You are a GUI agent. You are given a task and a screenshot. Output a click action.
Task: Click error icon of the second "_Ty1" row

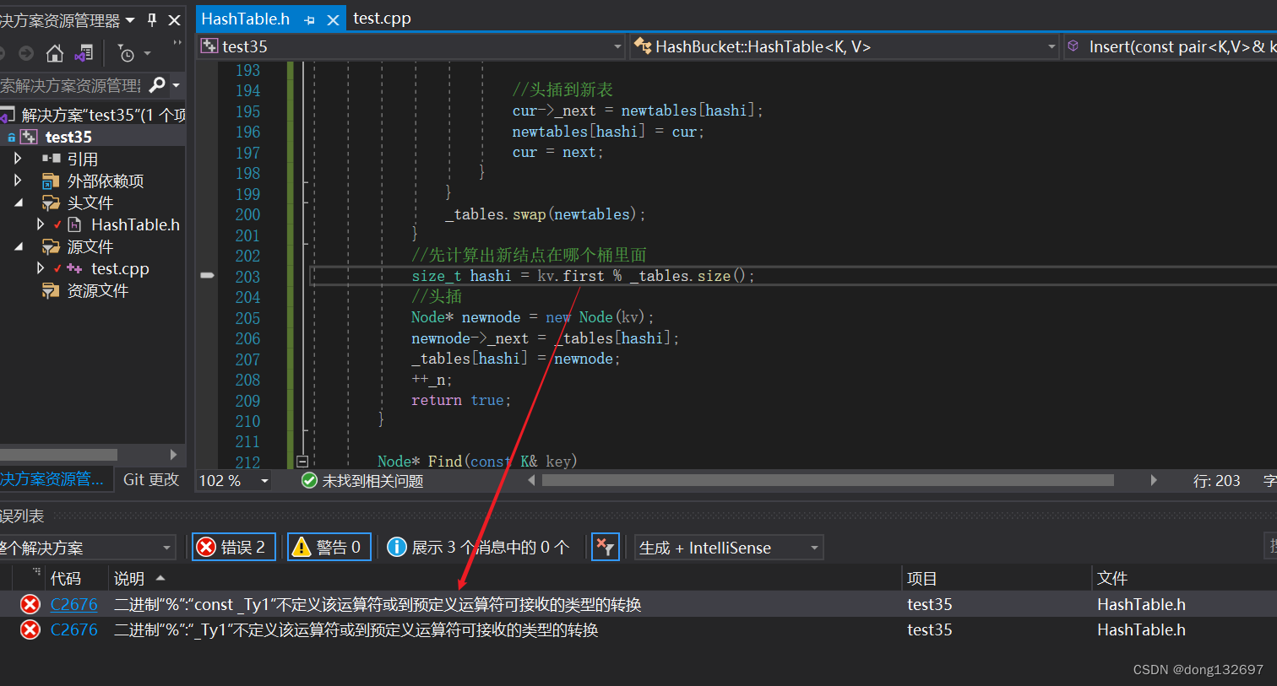coord(30,629)
